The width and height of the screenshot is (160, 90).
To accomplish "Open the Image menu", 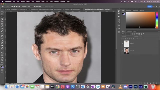I will [x=23, y=1].
